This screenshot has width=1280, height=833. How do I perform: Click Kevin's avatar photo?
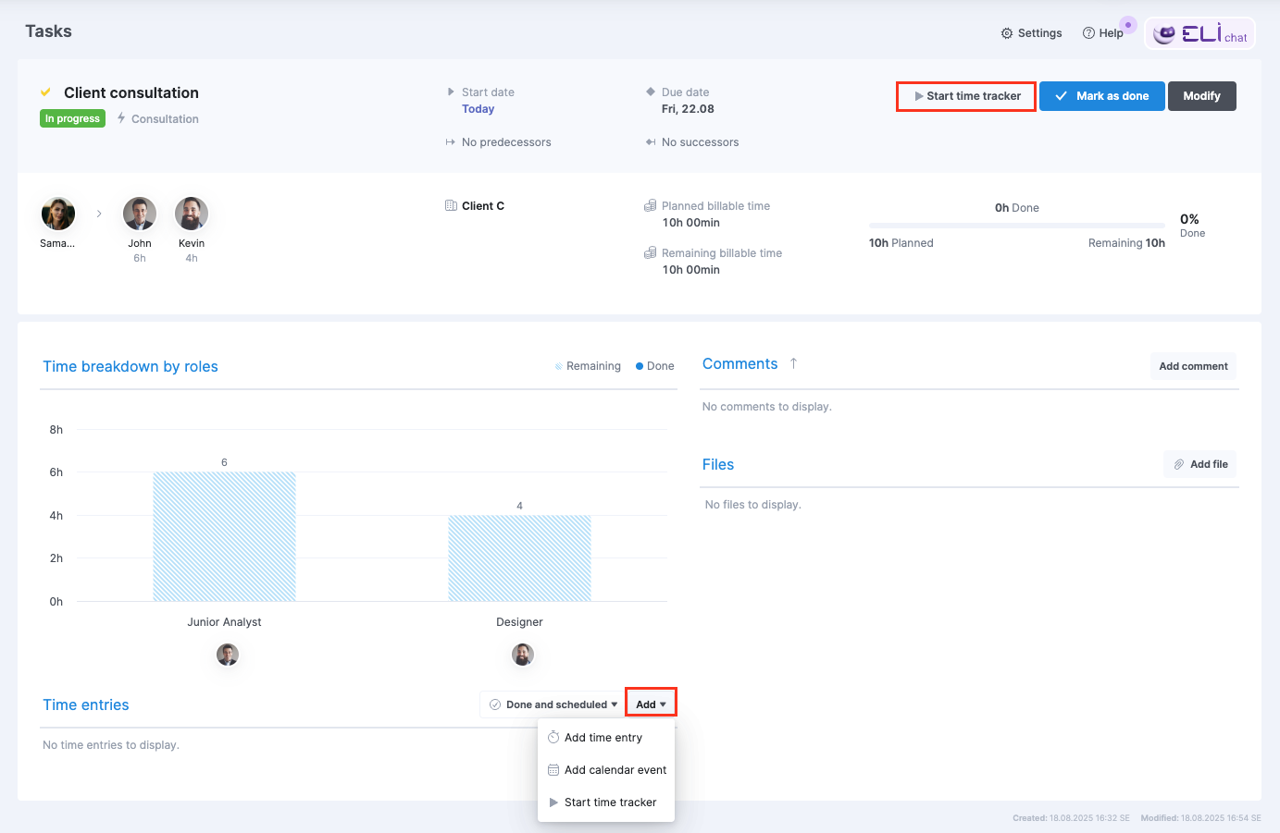192,214
